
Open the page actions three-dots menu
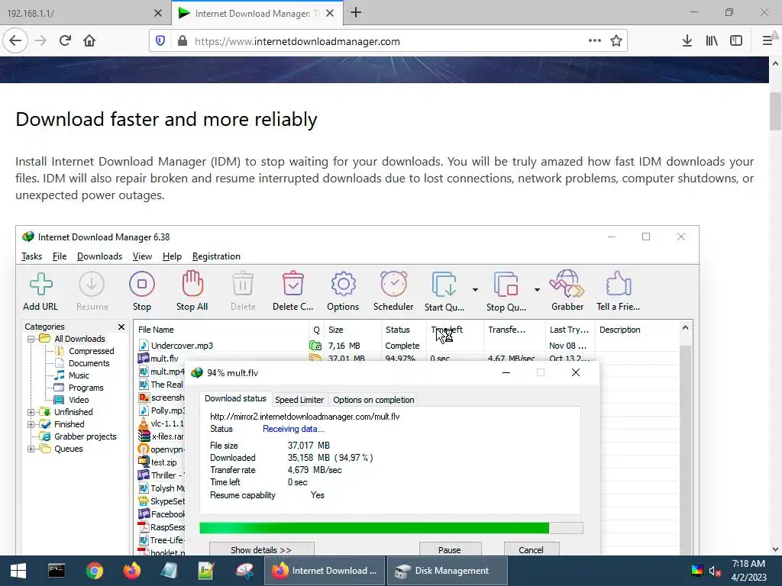pyautogui.click(x=594, y=41)
